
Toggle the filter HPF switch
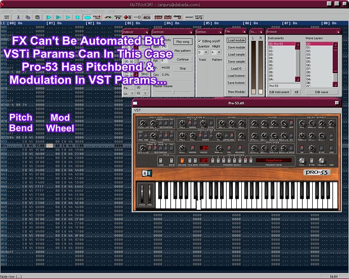coord(291,123)
